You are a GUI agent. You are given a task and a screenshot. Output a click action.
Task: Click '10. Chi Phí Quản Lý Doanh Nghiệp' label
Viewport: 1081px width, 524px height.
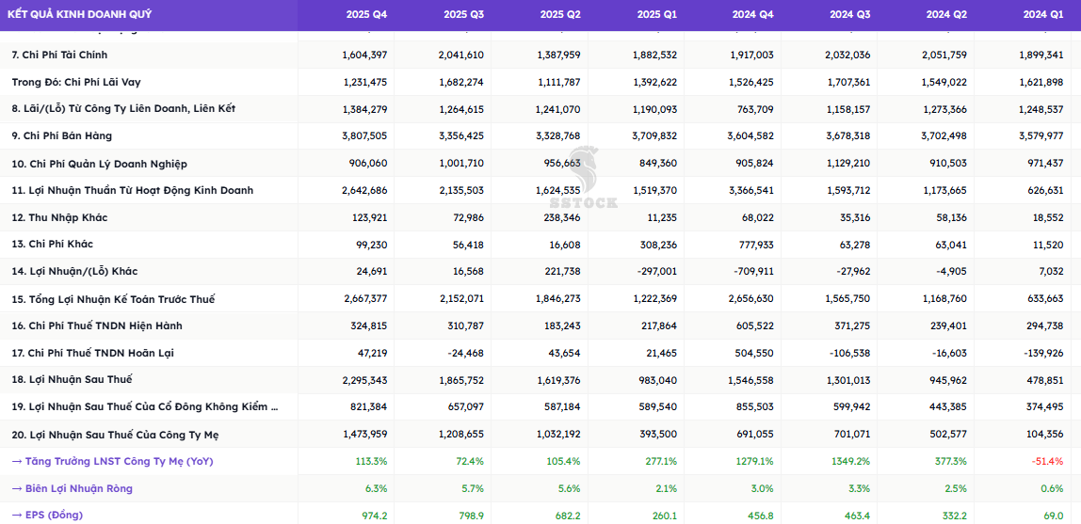pyautogui.click(x=99, y=164)
